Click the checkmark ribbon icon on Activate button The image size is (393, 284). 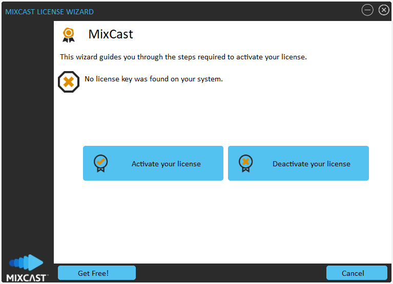(101, 163)
